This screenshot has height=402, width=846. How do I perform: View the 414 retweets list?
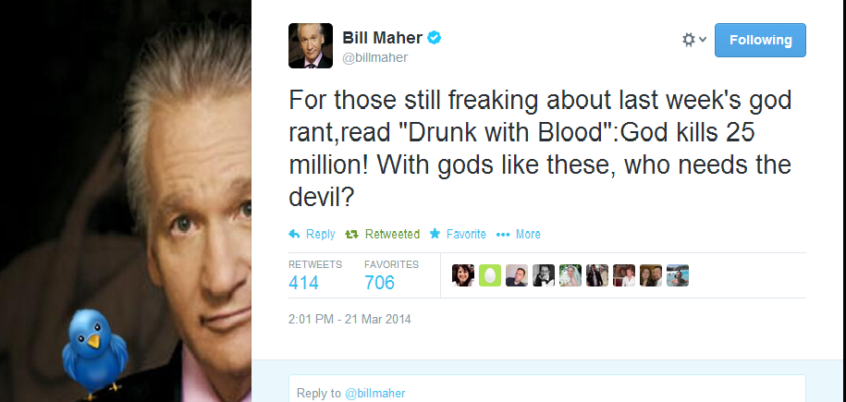tap(304, 283)
